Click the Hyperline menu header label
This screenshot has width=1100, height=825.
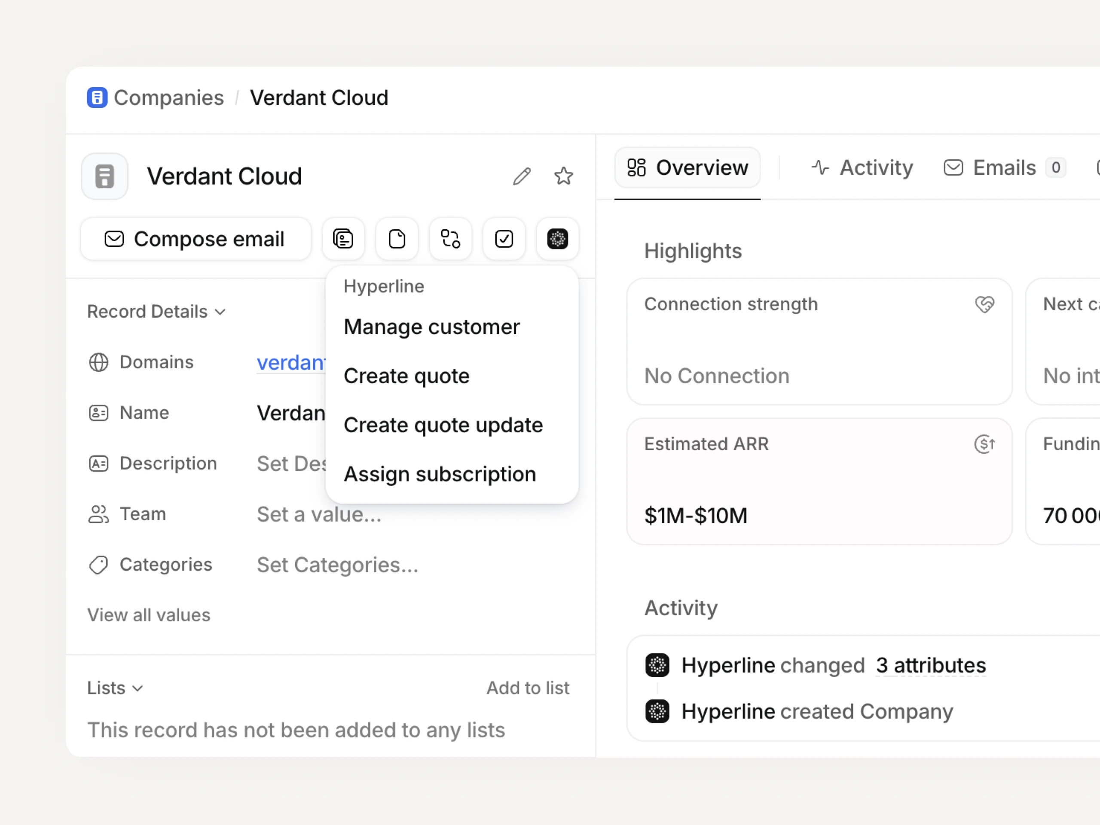[384, 287]
